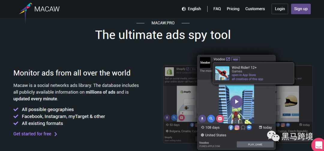Click Instagram icon on helmet card
324x151 pixels.
283,125
